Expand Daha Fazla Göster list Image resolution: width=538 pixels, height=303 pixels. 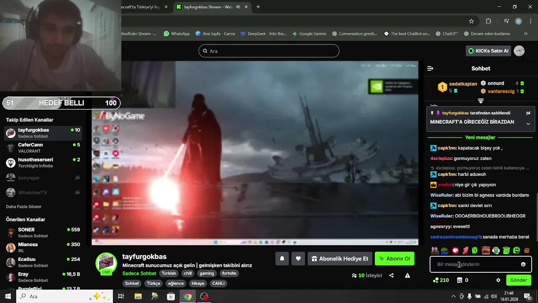click(x=24, y=207)
